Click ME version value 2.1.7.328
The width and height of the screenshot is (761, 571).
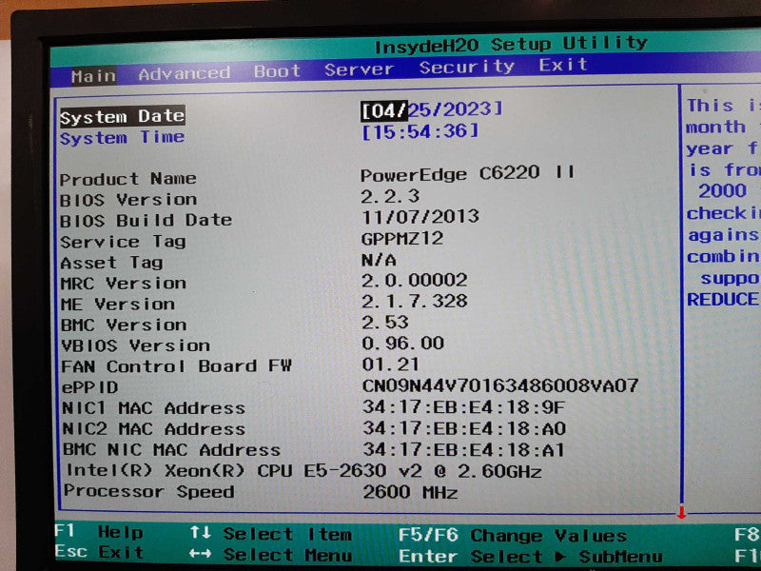point(415,301)
